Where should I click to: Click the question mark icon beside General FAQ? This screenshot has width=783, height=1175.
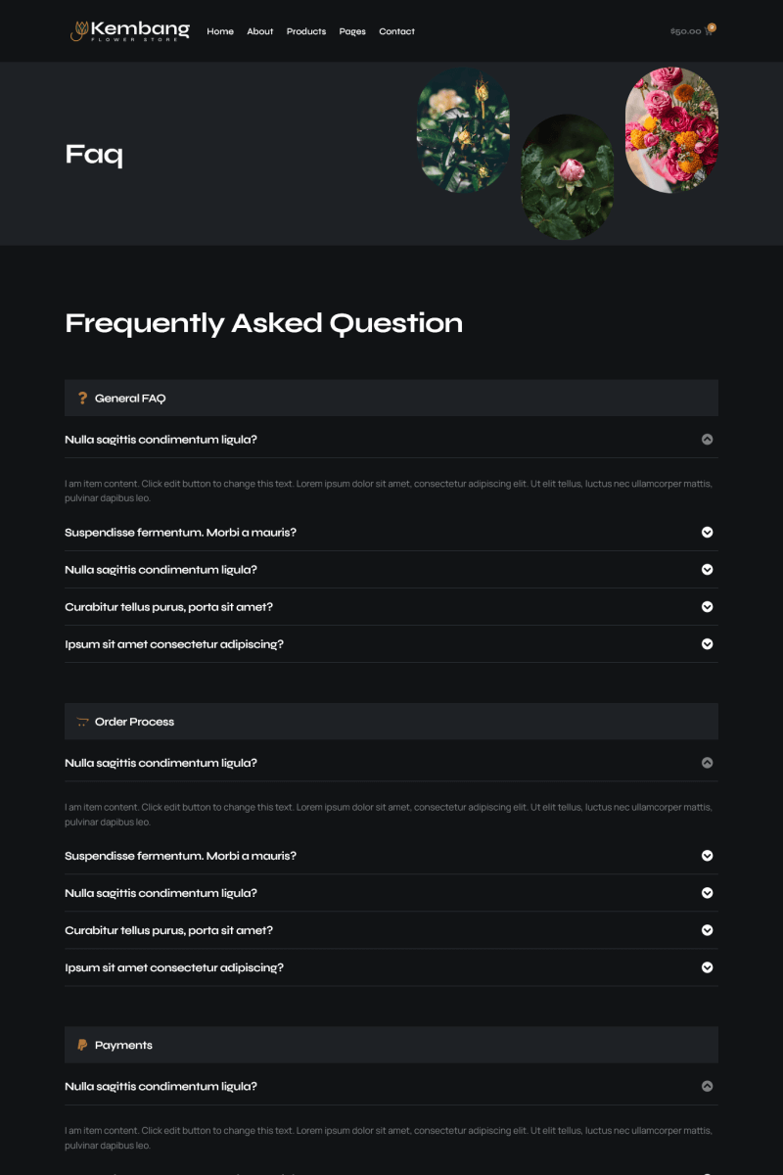pyautogui.click(x=82, y=399)
